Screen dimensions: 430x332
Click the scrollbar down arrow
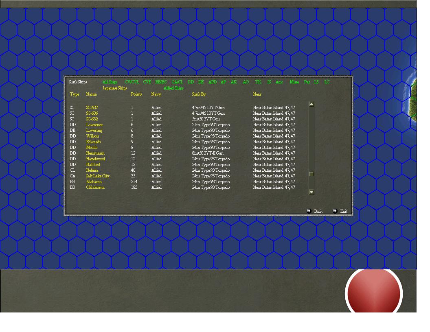click(311, 192)
